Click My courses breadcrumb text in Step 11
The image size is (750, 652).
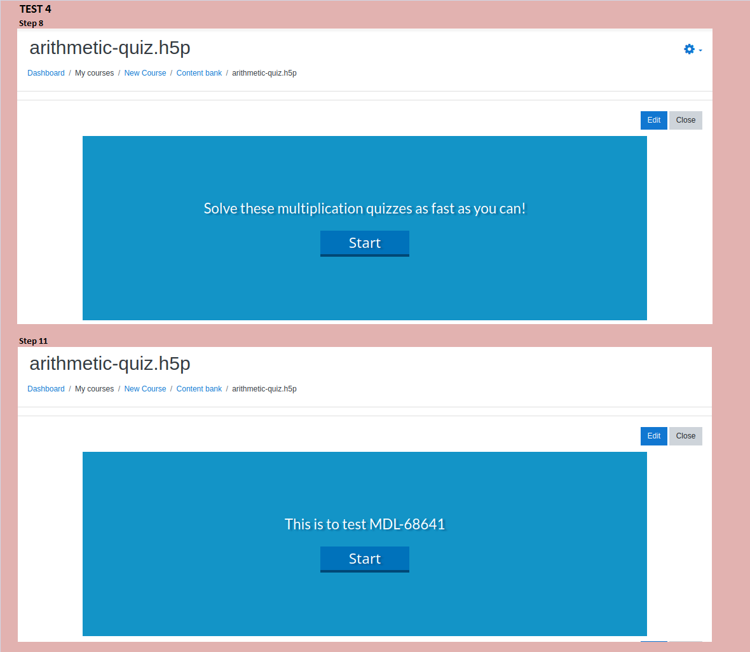[x=94, y=389]
